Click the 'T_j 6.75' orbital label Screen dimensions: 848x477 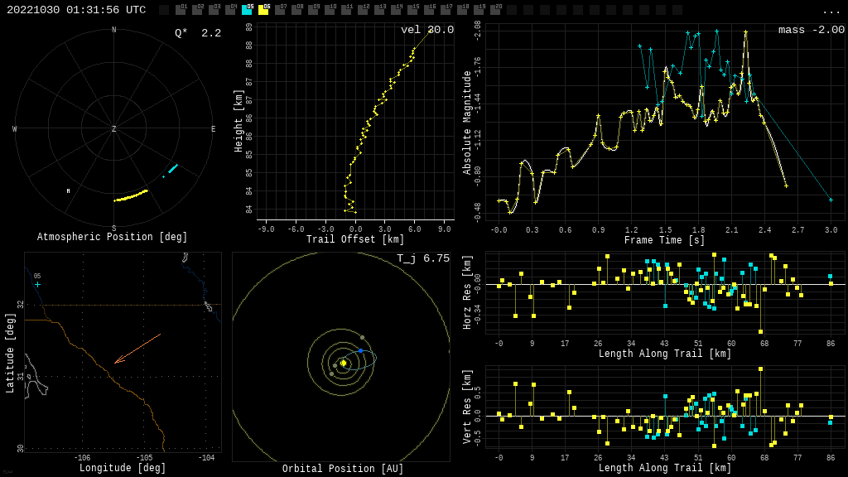tap(422, 258)
